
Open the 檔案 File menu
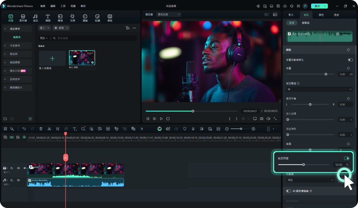(43, 6)
